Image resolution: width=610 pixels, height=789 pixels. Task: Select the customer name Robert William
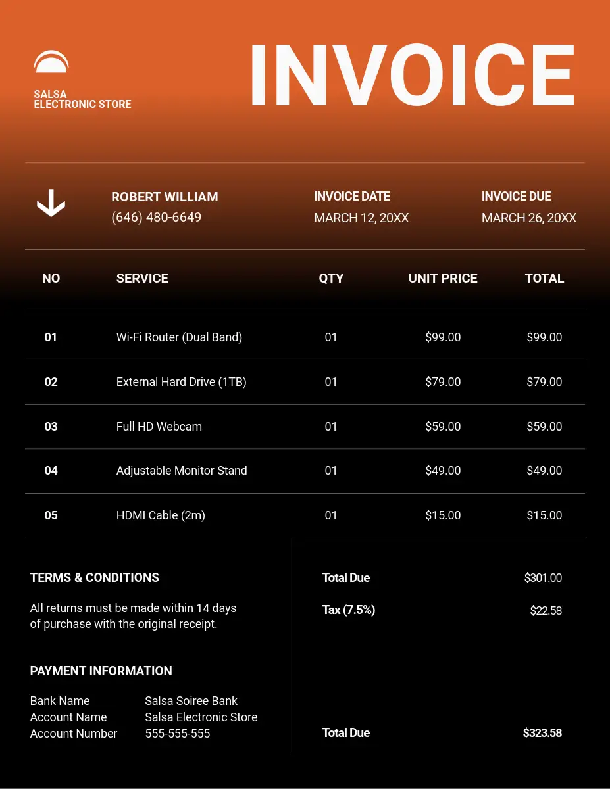pos(165,197)
